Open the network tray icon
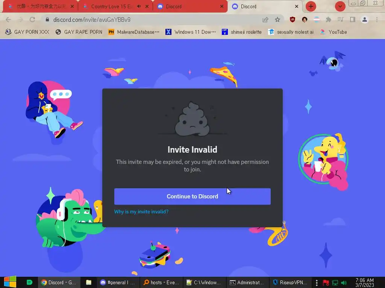 335,283
